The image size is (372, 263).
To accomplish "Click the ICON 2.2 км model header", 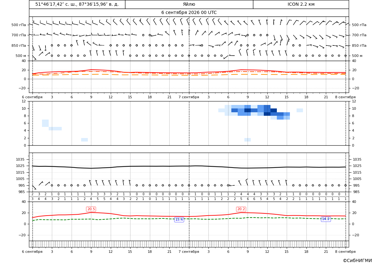I will (x=301, y=4).
